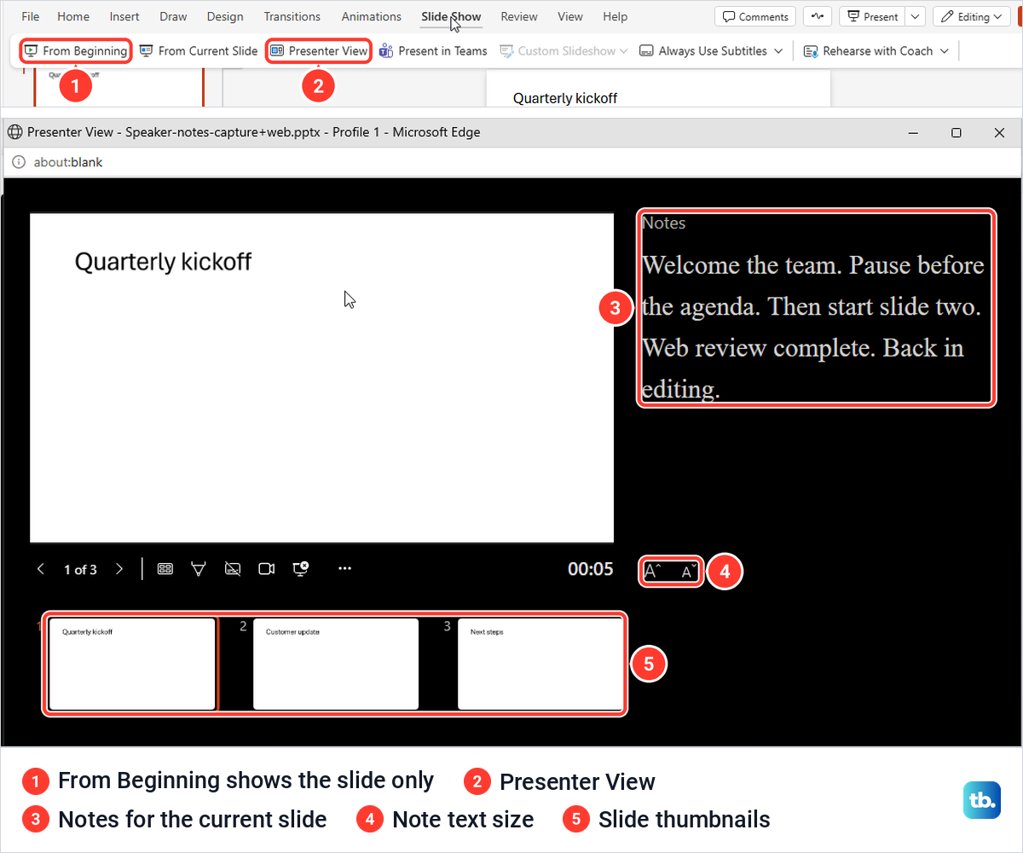
Task: Toggle the camera icon in Presenter View
Action: [x=267, y=569]
